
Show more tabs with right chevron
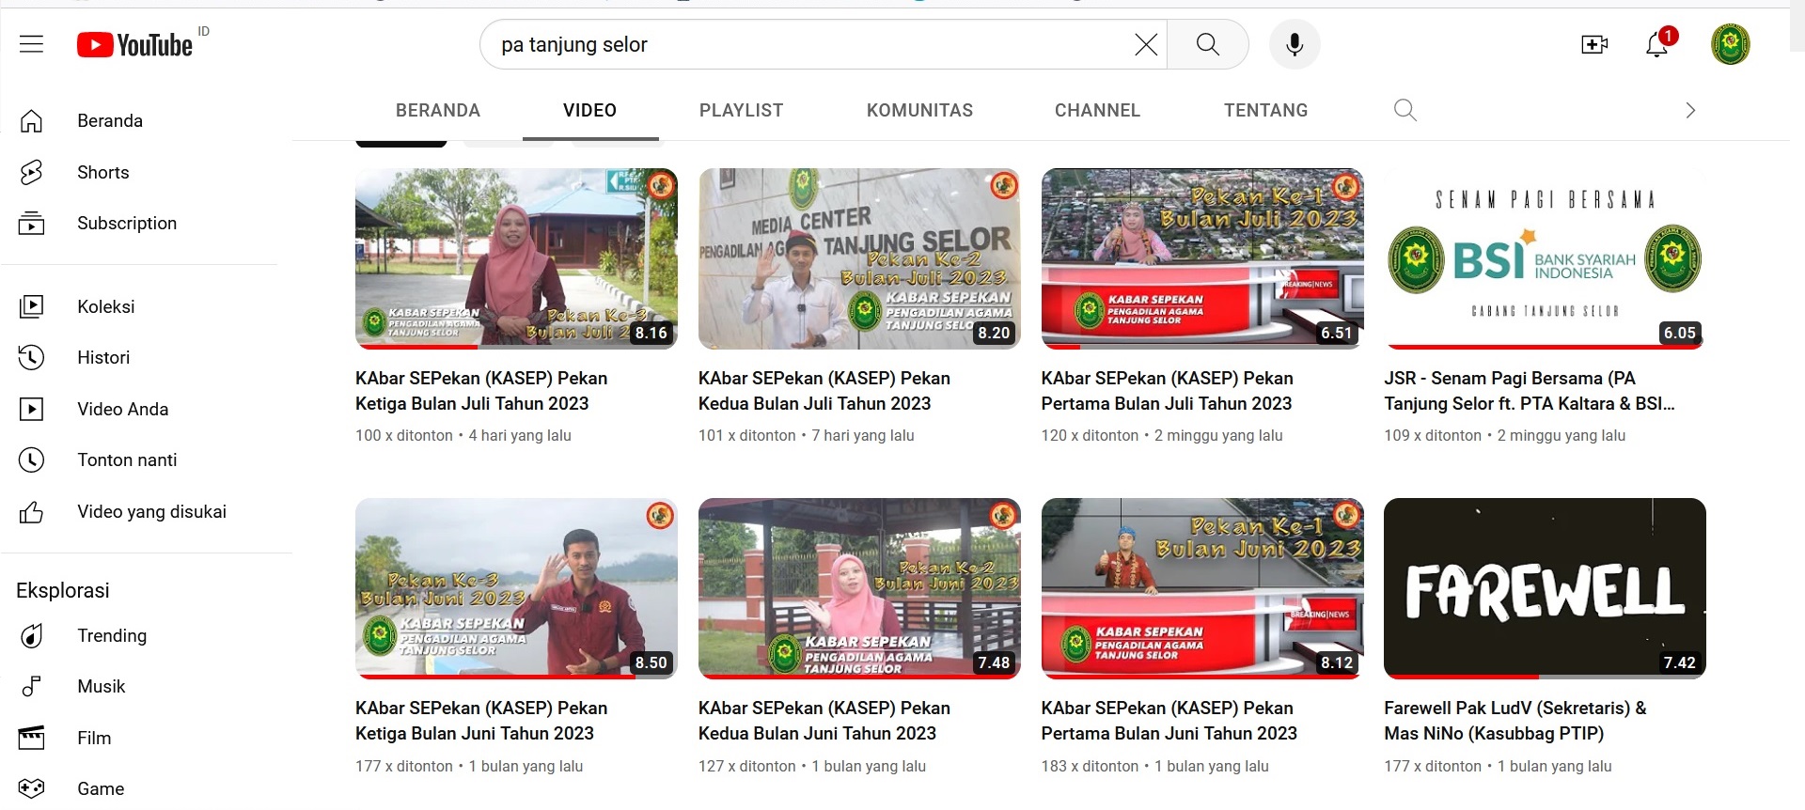1690,110
